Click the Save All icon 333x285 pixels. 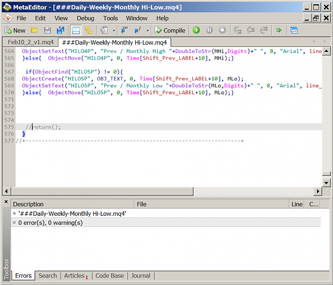tap(61, 30)
